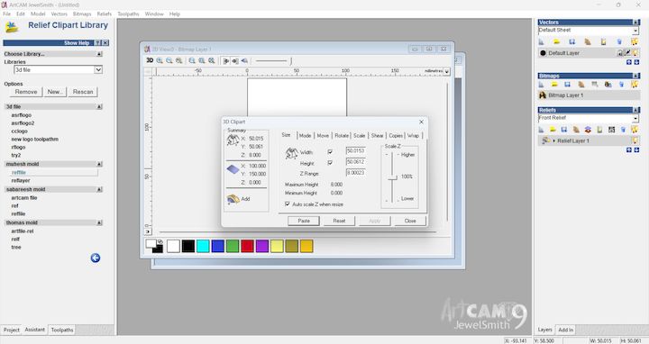Click new bitmap layer icon in Bitmaps panel
The image size is (649, 344).
(542, 85)
